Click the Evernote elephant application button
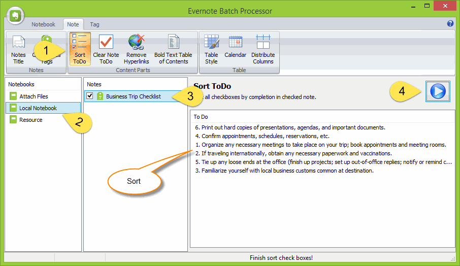The image size is (460, 266). pos(15,16)
